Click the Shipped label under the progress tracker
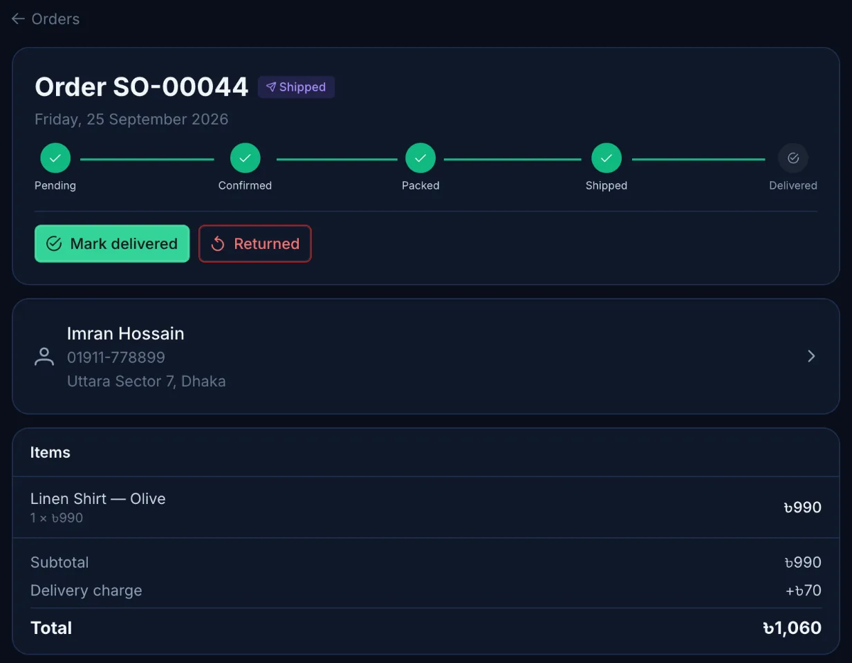852x663 pixels. pyautogui.click(x=606, y=185)
